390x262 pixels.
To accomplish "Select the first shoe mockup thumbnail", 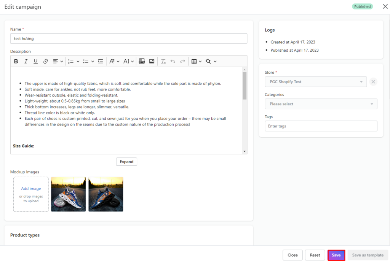I will click(x=69, y=194).
